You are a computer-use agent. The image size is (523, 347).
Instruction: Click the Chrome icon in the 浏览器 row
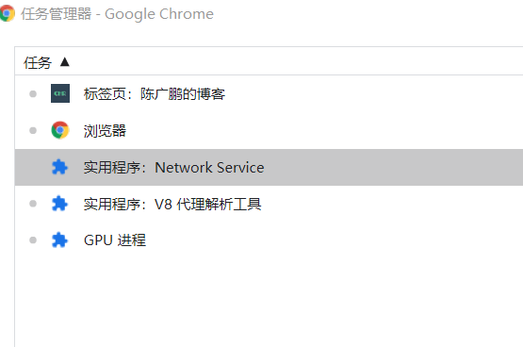tap(60, 130)
